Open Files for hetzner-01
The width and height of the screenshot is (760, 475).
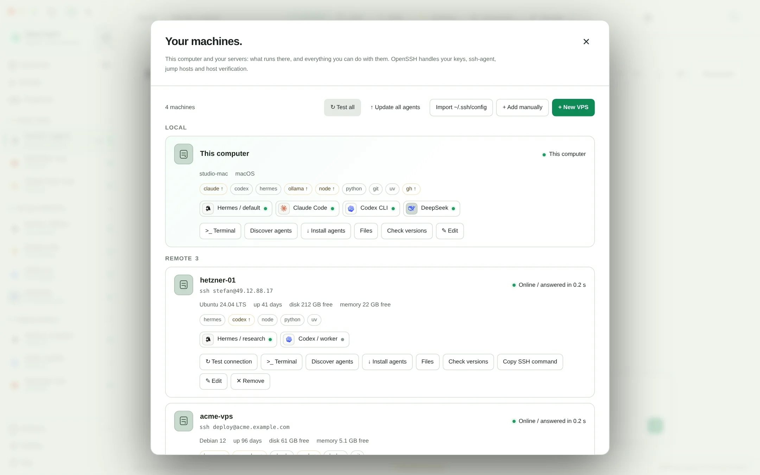427,362
